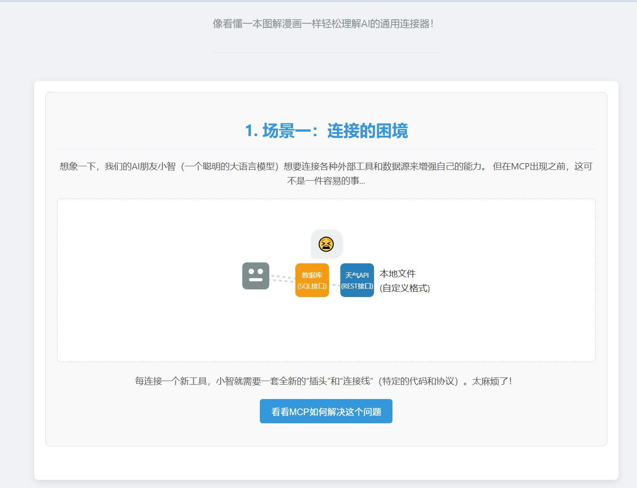Click the words 太麻烦了! in the caption
This screenshot has height=488, width=637.
(x=492, y=381)
